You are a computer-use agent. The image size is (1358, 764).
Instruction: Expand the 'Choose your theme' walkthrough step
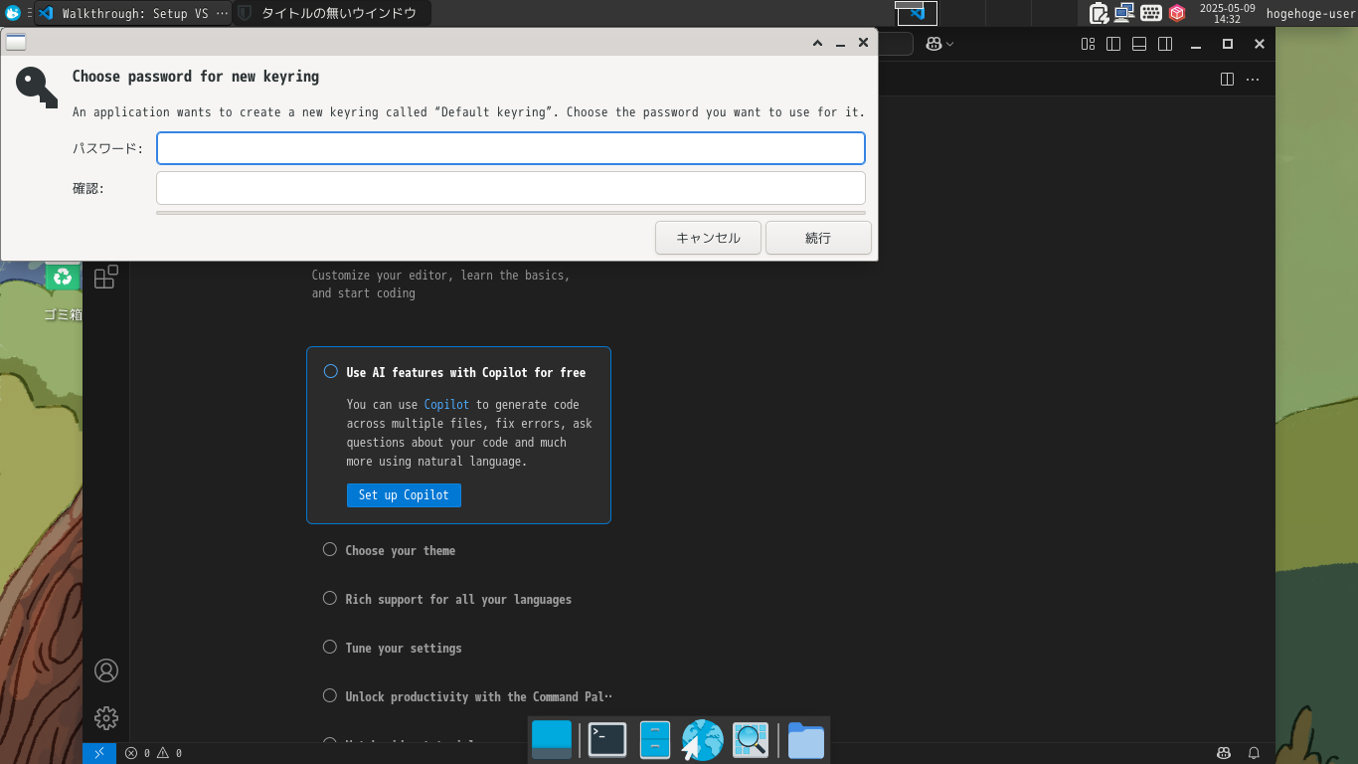coord(401,550)
